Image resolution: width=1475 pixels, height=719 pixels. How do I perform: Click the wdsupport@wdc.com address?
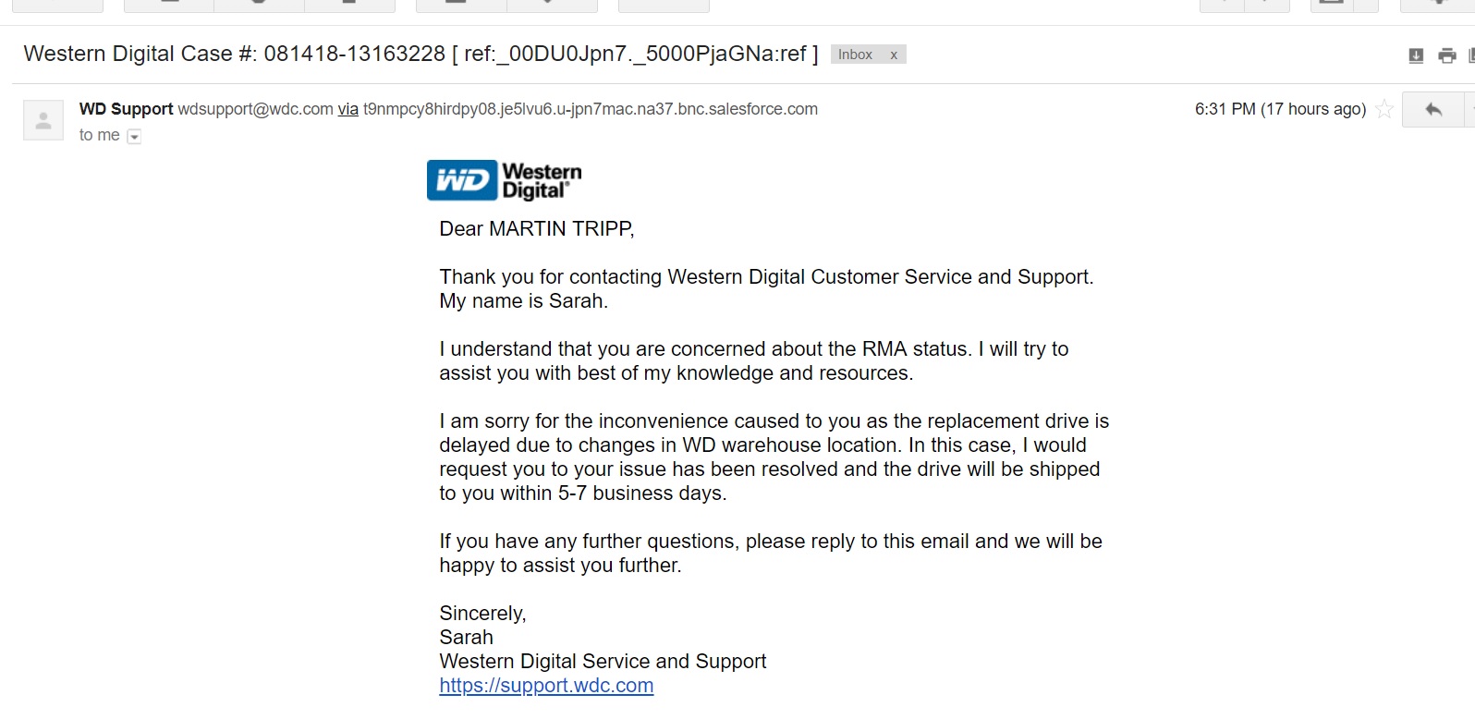pyautogui.click(x=255, y=109)
